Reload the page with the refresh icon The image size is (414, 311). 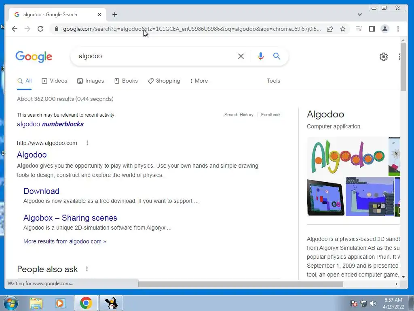40,29
